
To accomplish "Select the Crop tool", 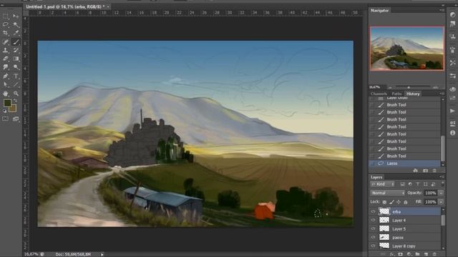I will point(6,33).
